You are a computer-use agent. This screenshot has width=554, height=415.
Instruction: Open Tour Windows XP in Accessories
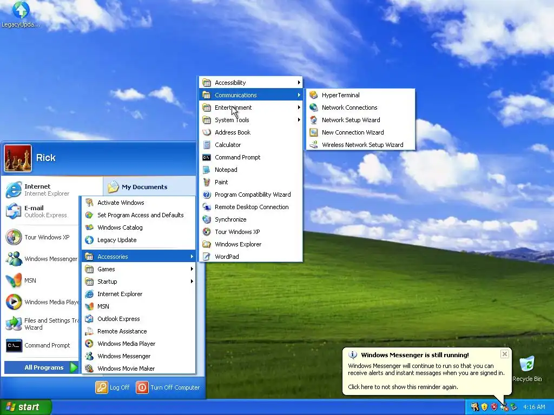251,232
